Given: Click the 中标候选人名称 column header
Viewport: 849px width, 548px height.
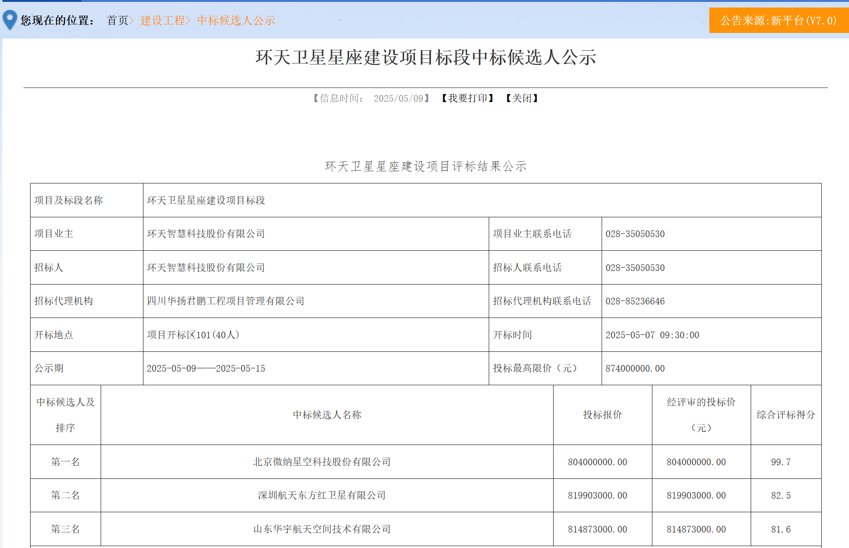Looking at the screenshot, I should click(327, 415).
